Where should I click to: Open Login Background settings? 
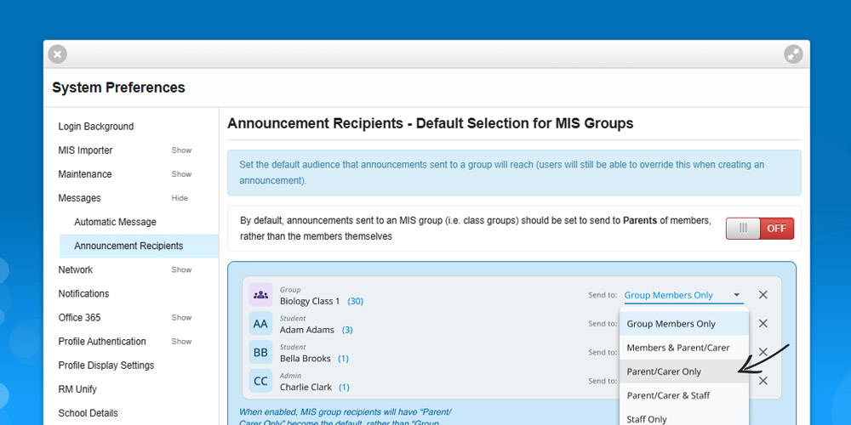coord(96,127)
